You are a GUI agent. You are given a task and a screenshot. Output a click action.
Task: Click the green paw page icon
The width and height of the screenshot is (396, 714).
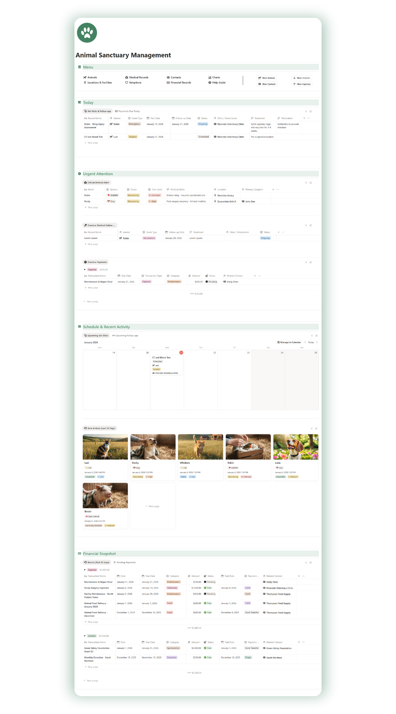(x=87, y=33)
